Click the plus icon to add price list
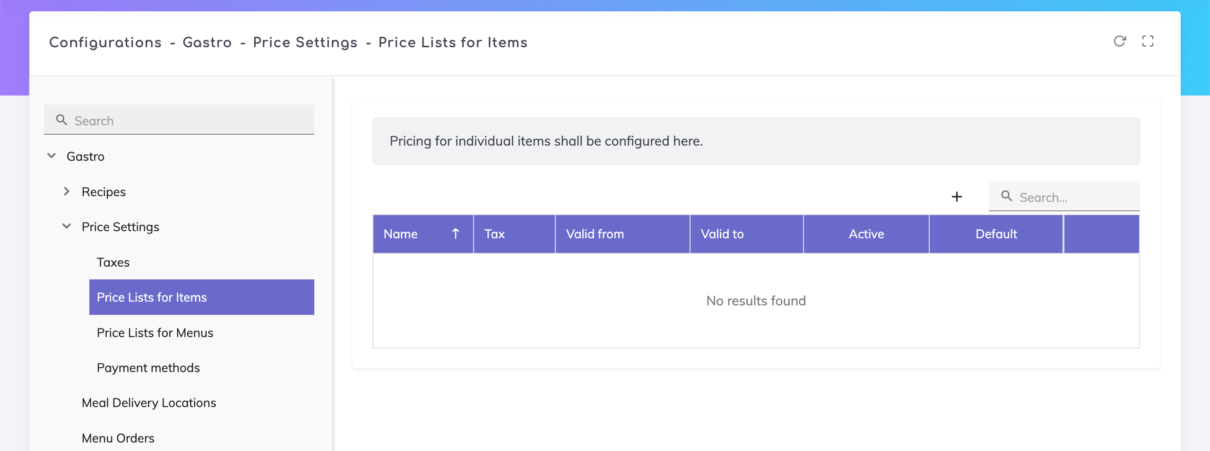The width and height of the screenshot is (1210, 451). (x=957, y=197)
